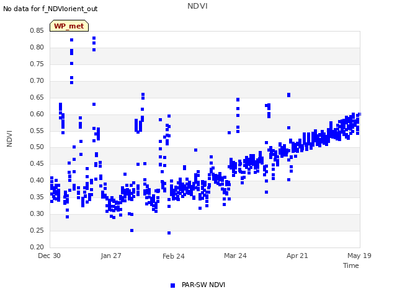Click the 0.25 y-axis value
The width and height of the screenshot is (397, 297).
pos(37,230)
